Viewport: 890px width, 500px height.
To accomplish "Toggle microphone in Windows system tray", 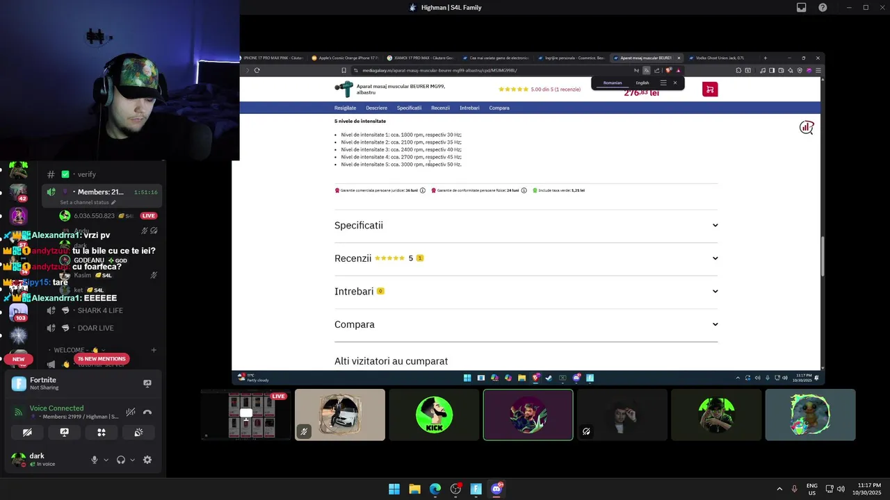I will [795, 489].
